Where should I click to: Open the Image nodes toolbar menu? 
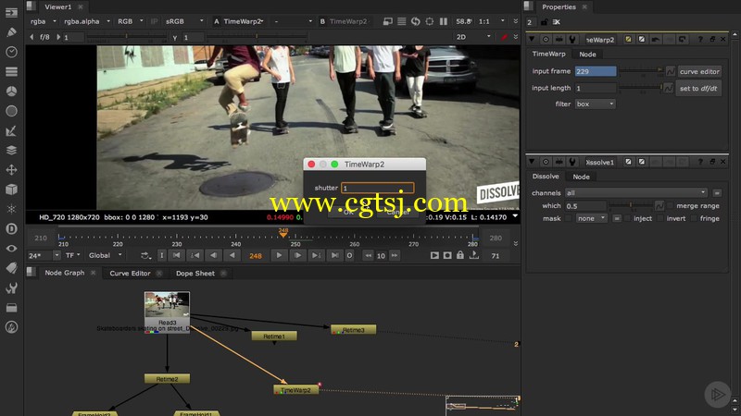11,13
